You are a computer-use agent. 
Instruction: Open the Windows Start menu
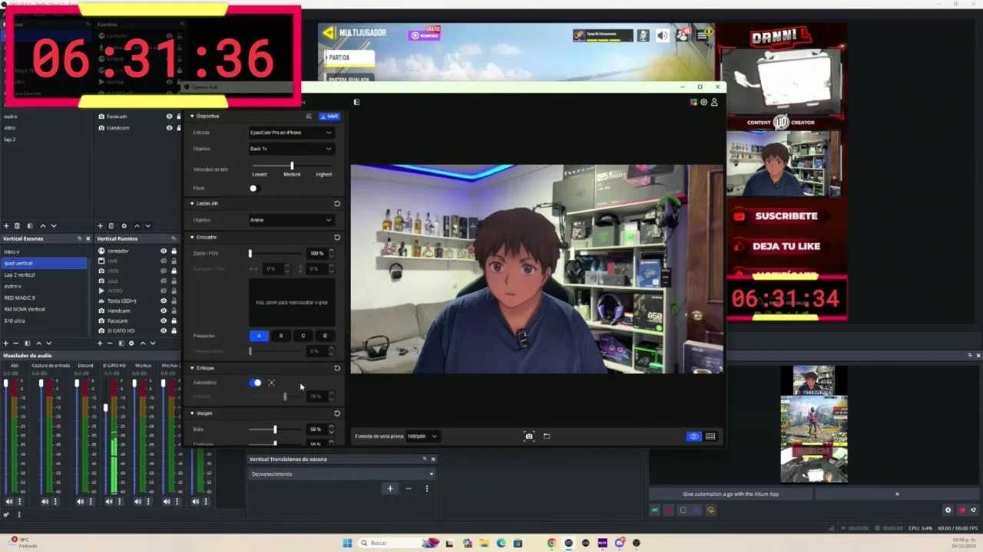pyautogui.click(x=347, y=543)
